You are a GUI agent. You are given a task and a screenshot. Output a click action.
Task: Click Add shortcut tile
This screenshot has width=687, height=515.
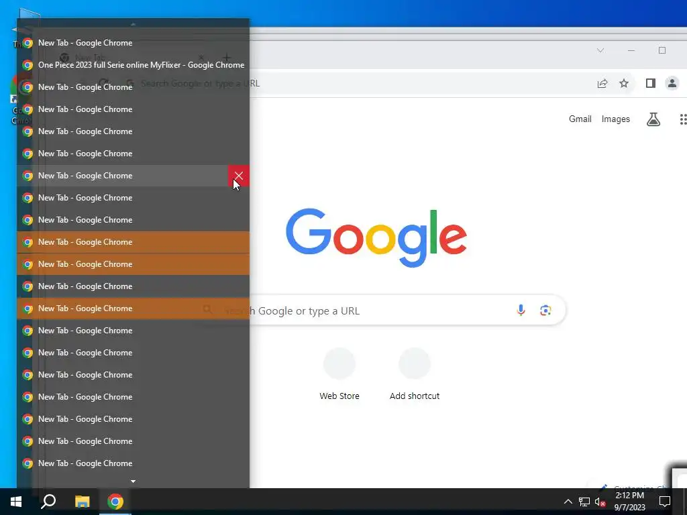coord(415,374)
